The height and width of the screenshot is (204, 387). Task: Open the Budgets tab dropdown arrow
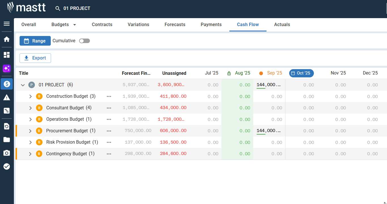(75, 25)
